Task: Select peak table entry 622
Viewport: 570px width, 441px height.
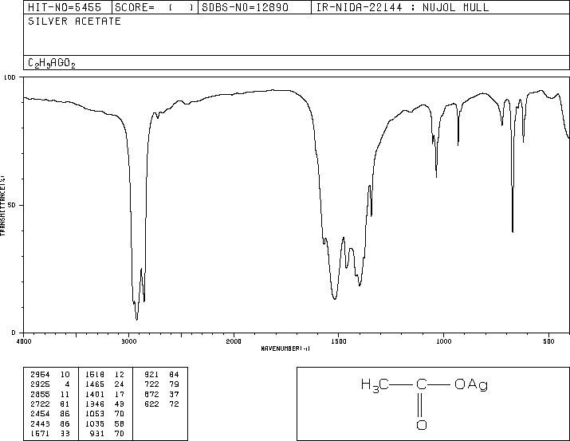Action: (161, 404)
